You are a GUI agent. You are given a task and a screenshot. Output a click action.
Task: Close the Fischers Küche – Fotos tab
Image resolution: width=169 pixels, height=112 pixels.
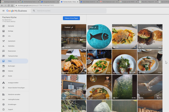78,2
